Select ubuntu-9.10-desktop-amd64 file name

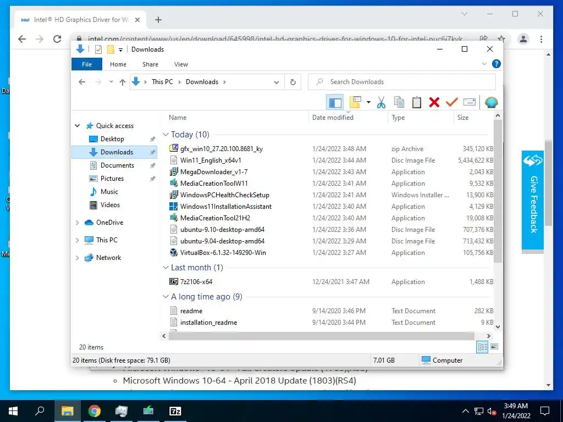pyautogui.click(x=222, y=230)
